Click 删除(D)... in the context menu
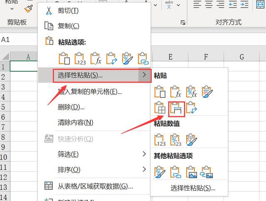The width and height of the screenshot is (266, 201). click(71, 107)
